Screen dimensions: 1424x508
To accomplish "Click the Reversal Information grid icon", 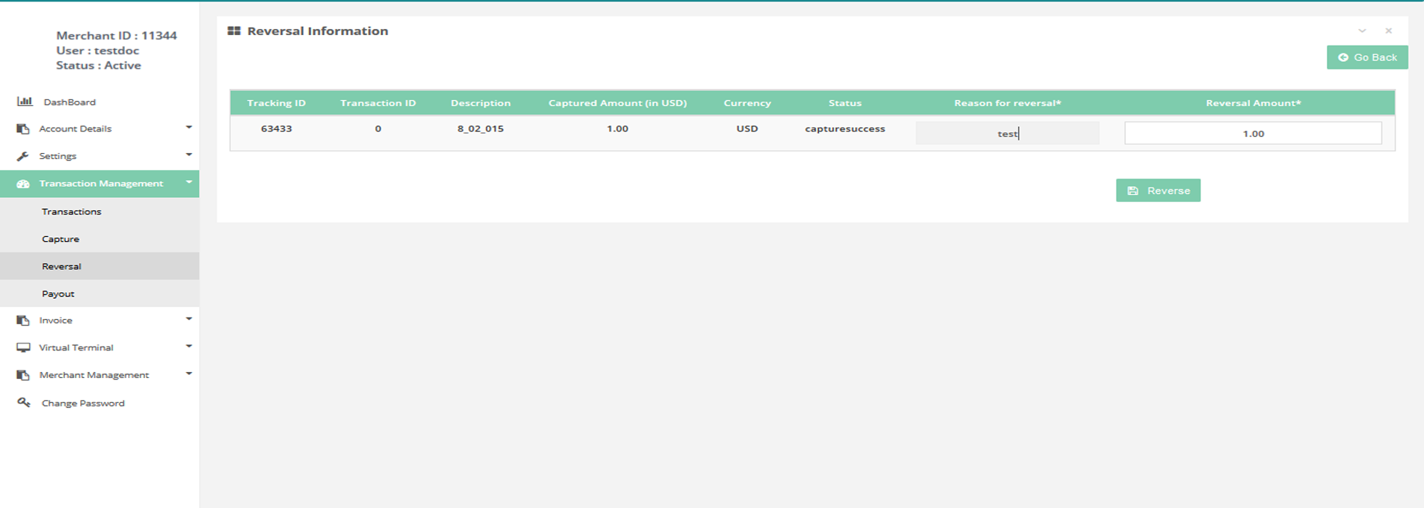I will coord(234,31).
